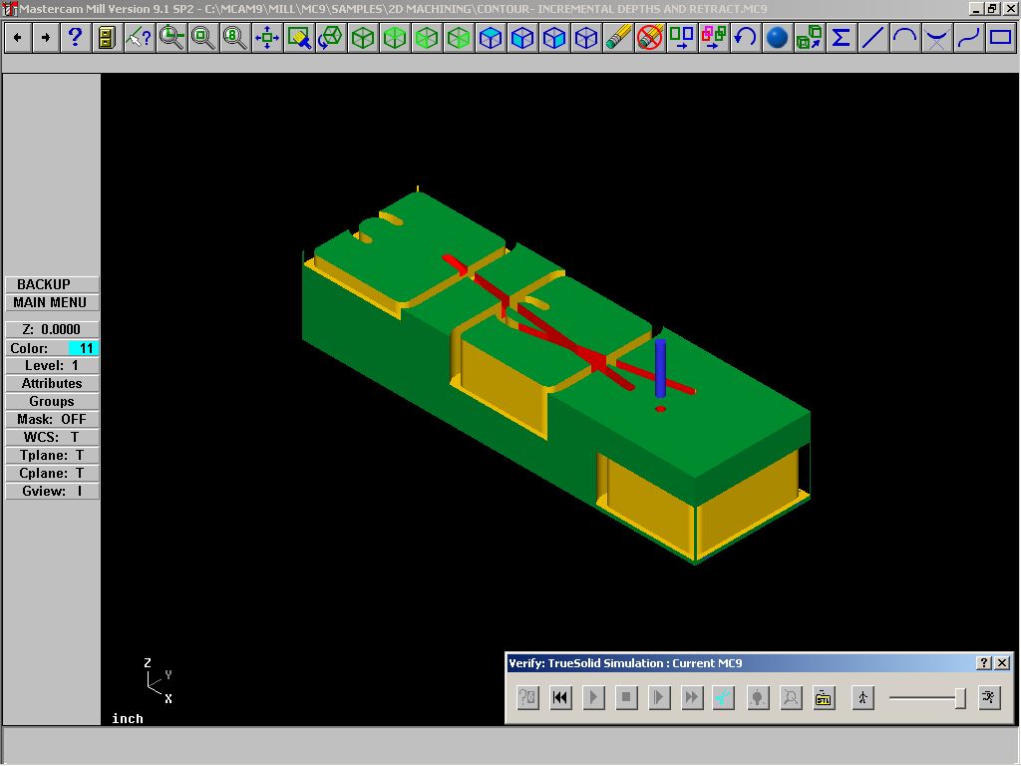Set the Z depth 0.0000 field

(x=52, y=329)
